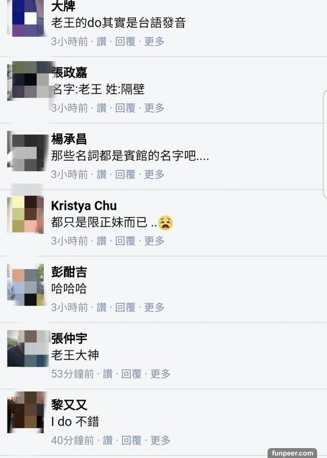Open 更多 on 楊承昌's comment
Viewport: 327px width, 458px height.
click(154, 175)
